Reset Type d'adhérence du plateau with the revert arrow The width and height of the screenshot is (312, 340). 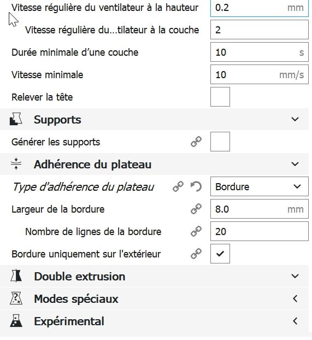196,186
